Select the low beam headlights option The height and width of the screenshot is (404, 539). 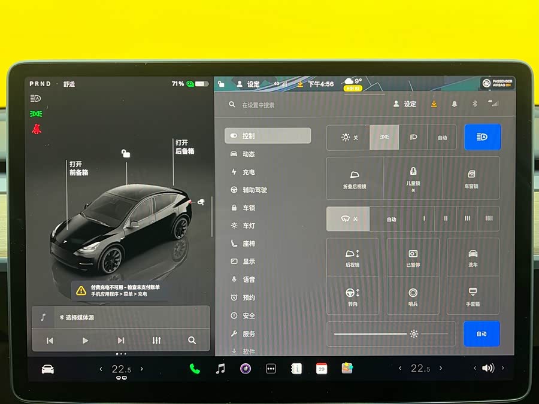tap(413, 138)
